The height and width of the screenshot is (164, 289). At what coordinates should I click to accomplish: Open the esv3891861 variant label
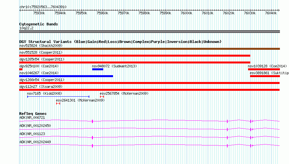click(269, 73)
